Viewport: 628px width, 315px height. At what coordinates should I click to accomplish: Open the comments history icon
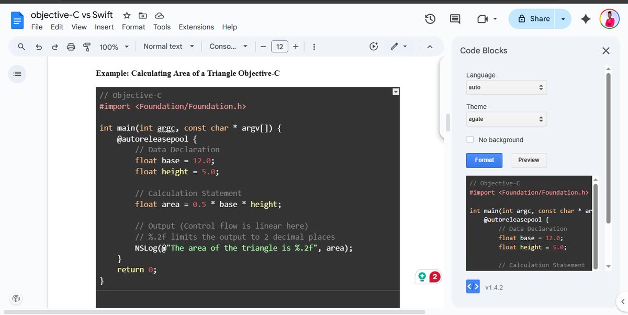point(455,19)
